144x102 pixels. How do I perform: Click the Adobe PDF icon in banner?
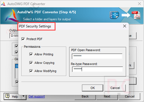(x=136, y=15)
